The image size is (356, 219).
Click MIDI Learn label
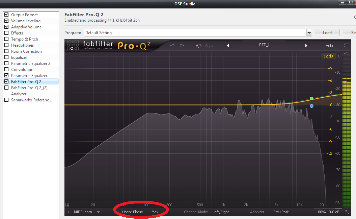click(83, 212)
